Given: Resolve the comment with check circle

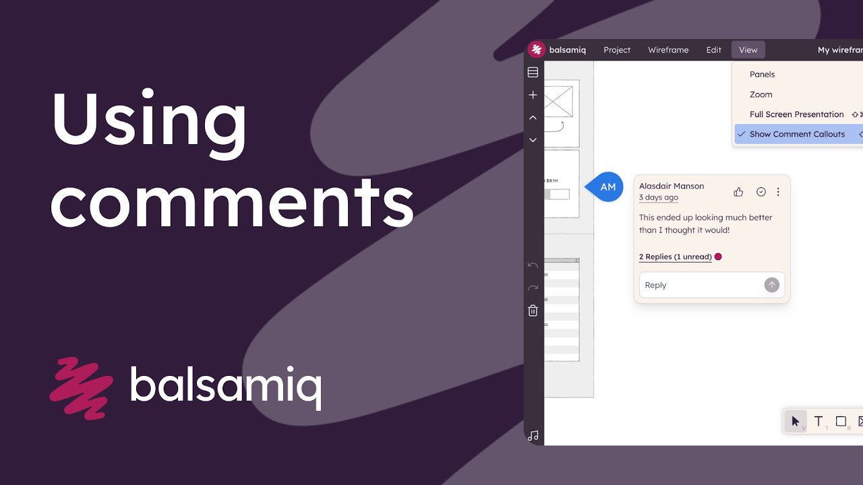Looking at the screenshot, I should pyautogui.click(x=761, y=192).
